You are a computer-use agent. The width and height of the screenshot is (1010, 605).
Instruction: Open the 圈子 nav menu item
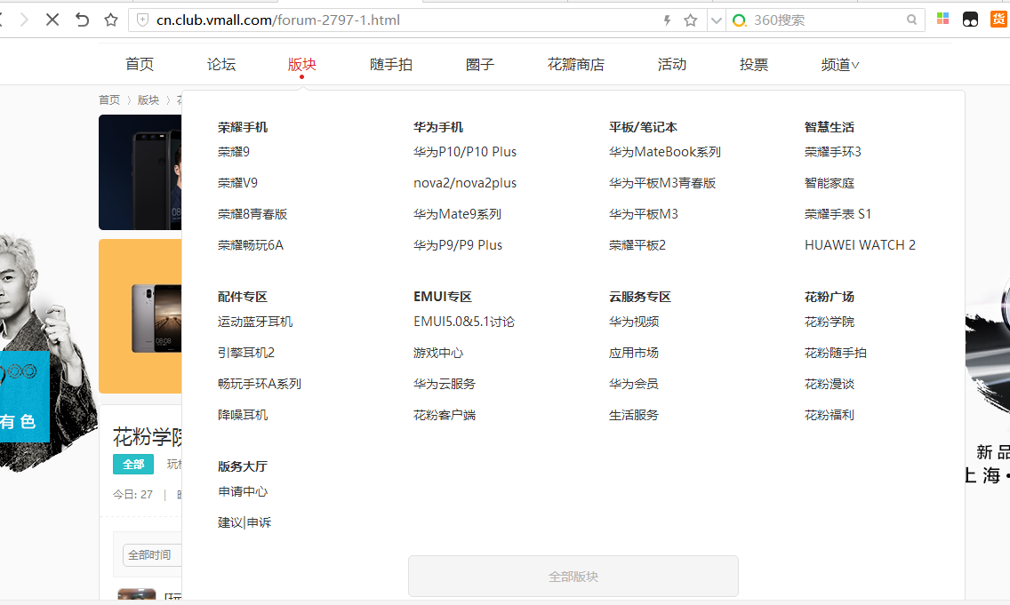[480, 64]
